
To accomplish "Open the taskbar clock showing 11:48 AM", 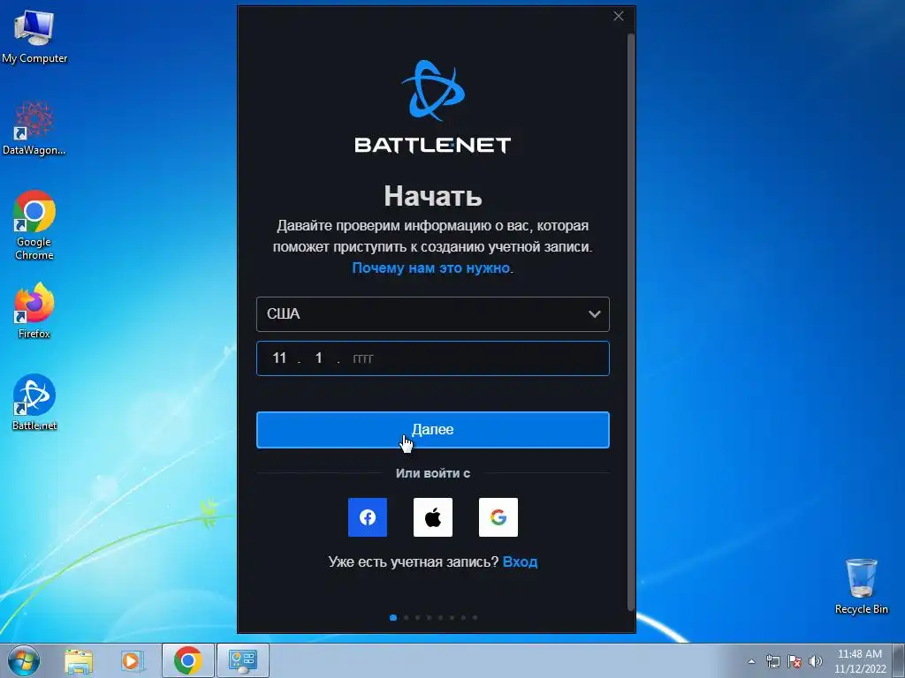I will [x=860, y=661].
